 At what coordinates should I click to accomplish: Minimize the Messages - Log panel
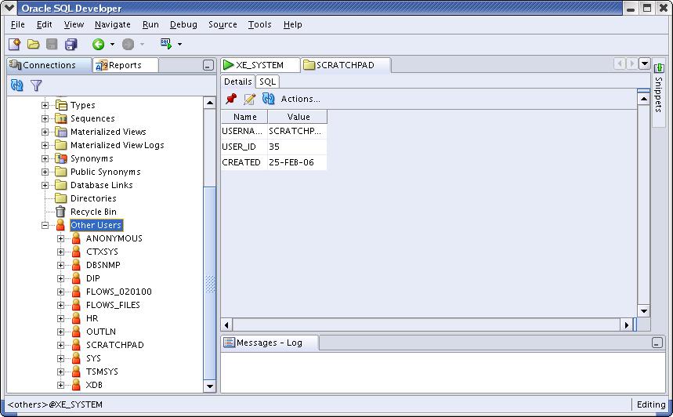point(657,343)
